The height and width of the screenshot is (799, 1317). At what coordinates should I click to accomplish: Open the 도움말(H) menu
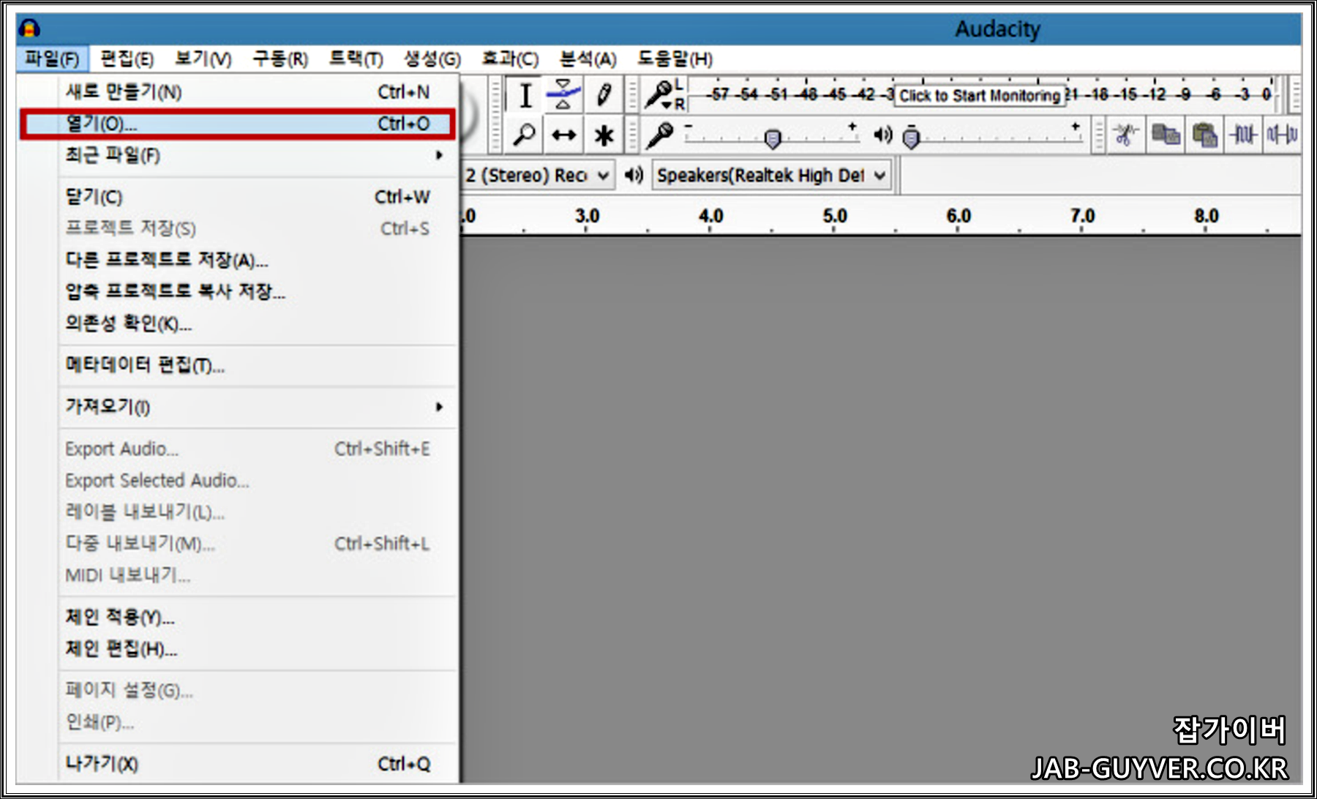(675, 59)
